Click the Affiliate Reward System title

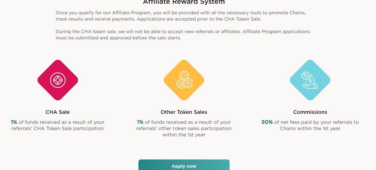point(184,2)
